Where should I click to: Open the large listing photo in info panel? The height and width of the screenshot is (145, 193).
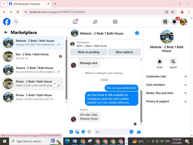click(x=167, y=37)
